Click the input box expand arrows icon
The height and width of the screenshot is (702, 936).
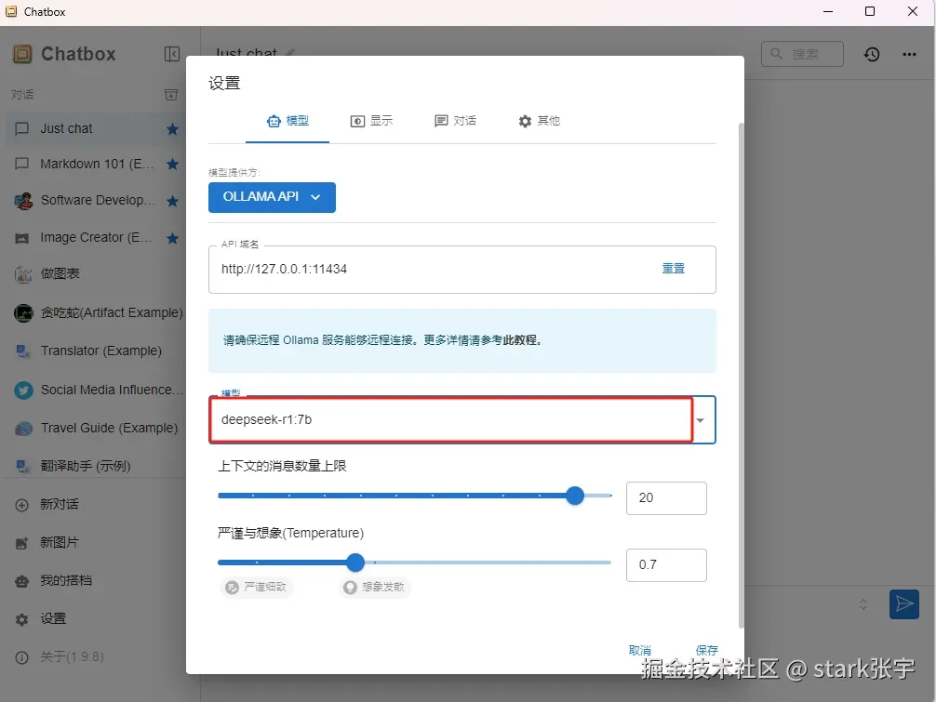tap(863, 604)
